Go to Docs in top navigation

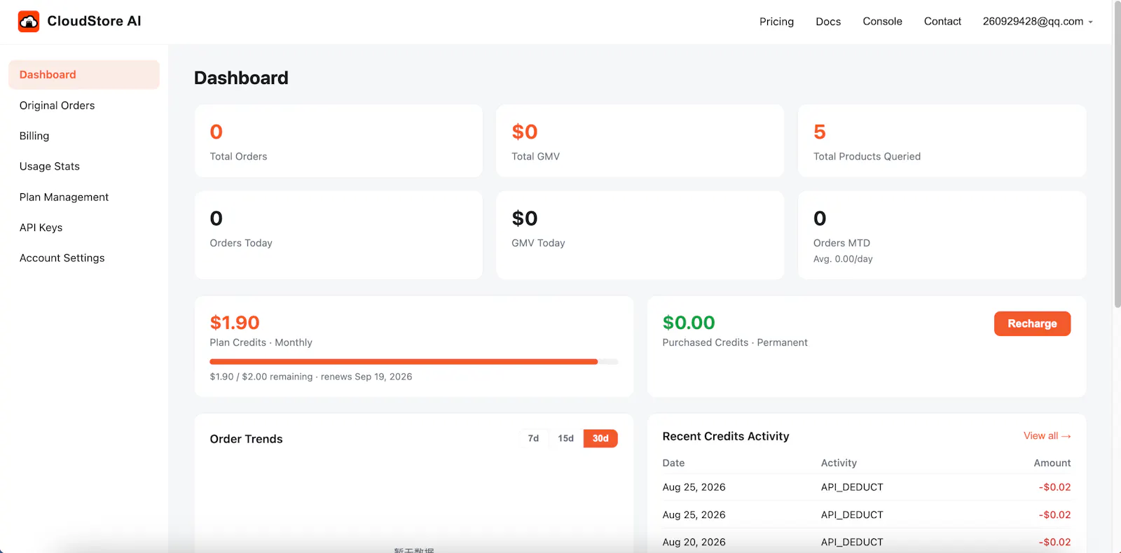(828, 22)
